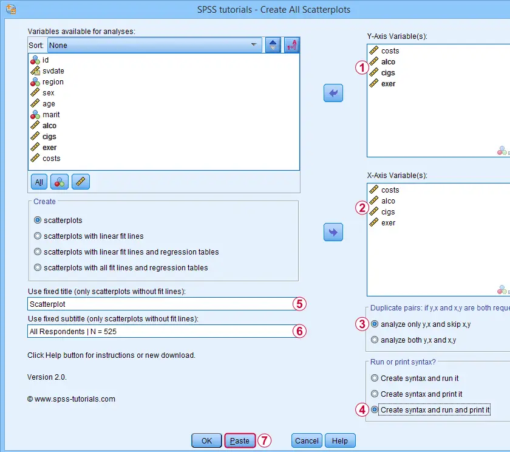Choose the plain scatterplots option
Image resolution: width=510 pixels, height=452 pixels.
pyautogui.click(x=58, y=221)
